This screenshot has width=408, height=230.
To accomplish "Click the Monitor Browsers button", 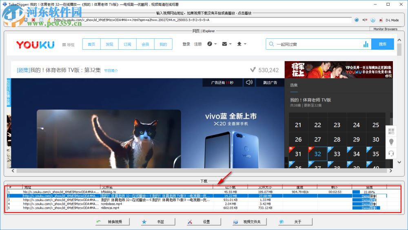I will pyautogui.click(x=386, y=29).
